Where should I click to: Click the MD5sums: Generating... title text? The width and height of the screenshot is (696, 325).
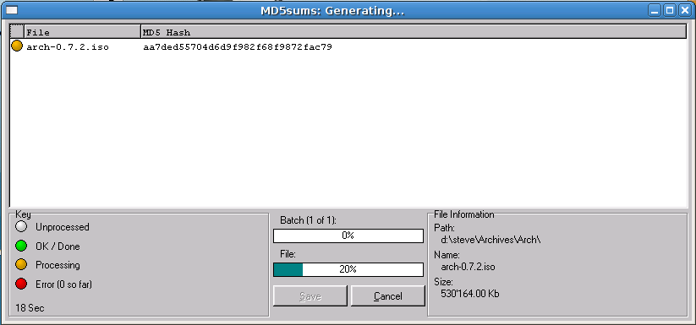click(332, 11)
